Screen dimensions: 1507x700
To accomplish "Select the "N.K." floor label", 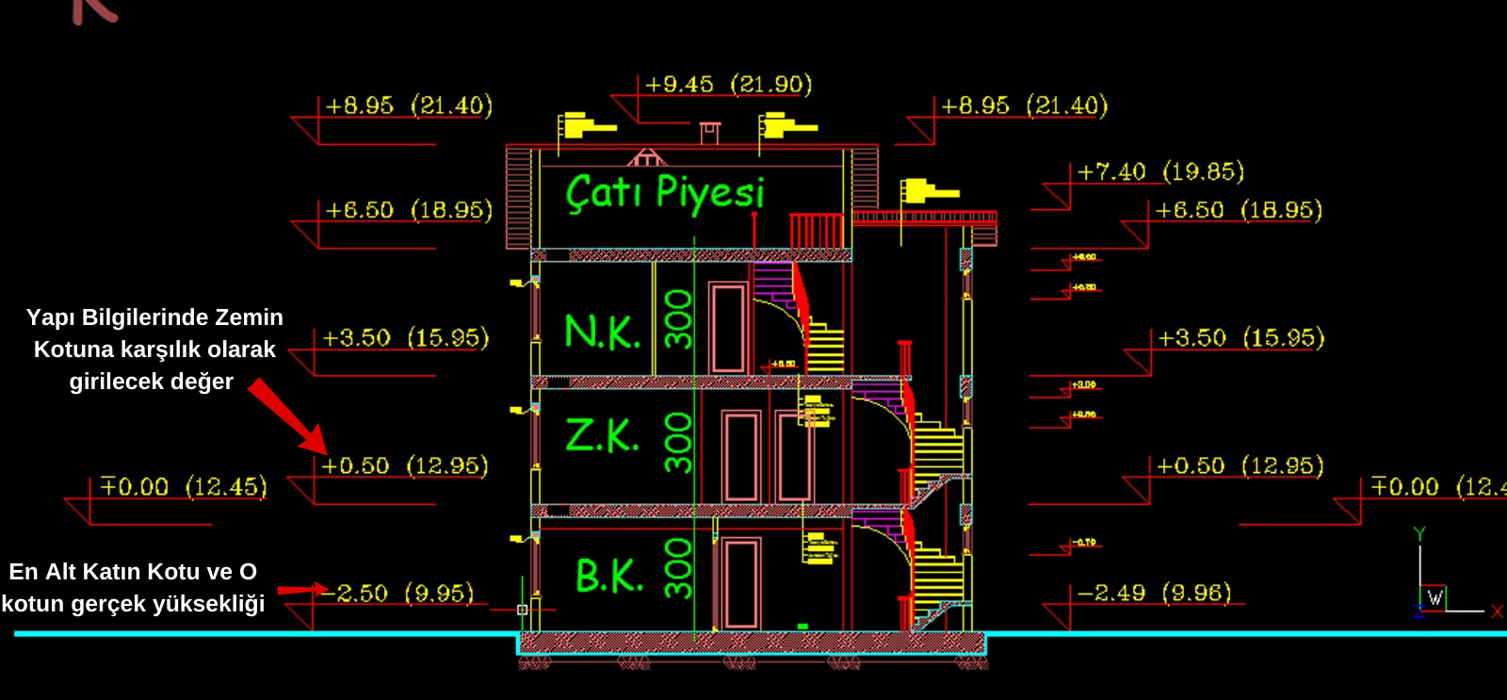I will tap(602, 333).
